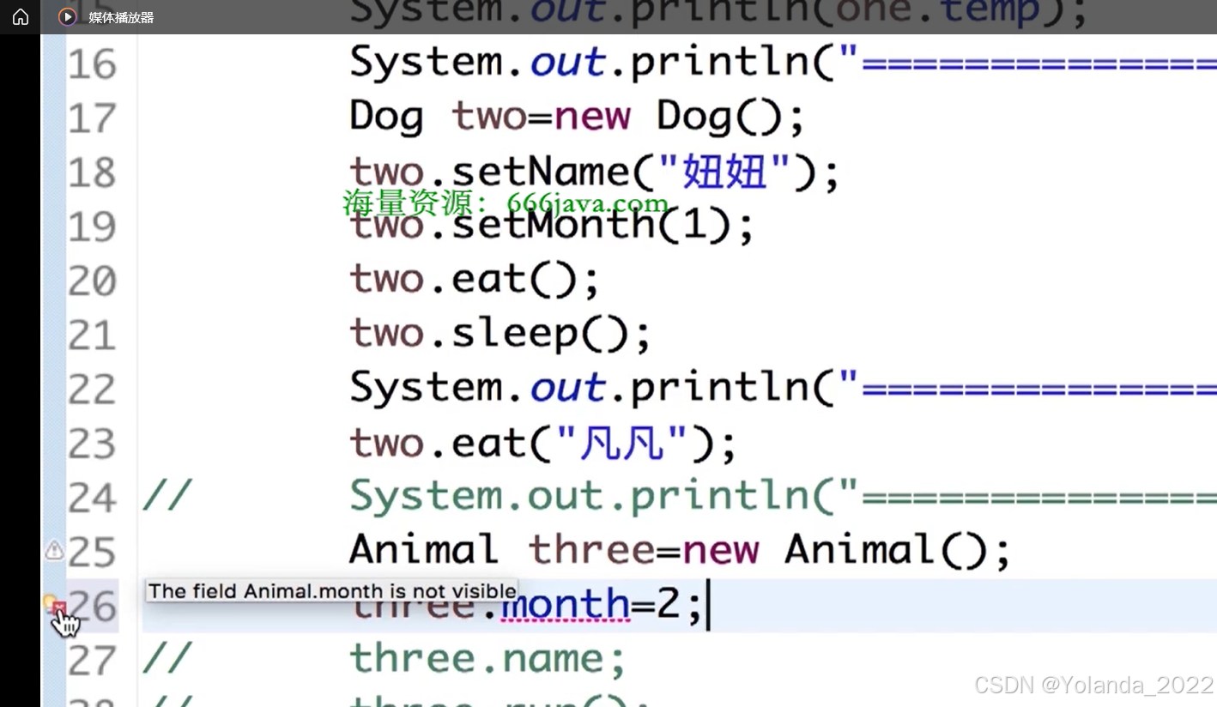This screenshot has width=1217, height=707.
Task: Click the System.out.println statement on line 16
Action: tap(783, 63)
